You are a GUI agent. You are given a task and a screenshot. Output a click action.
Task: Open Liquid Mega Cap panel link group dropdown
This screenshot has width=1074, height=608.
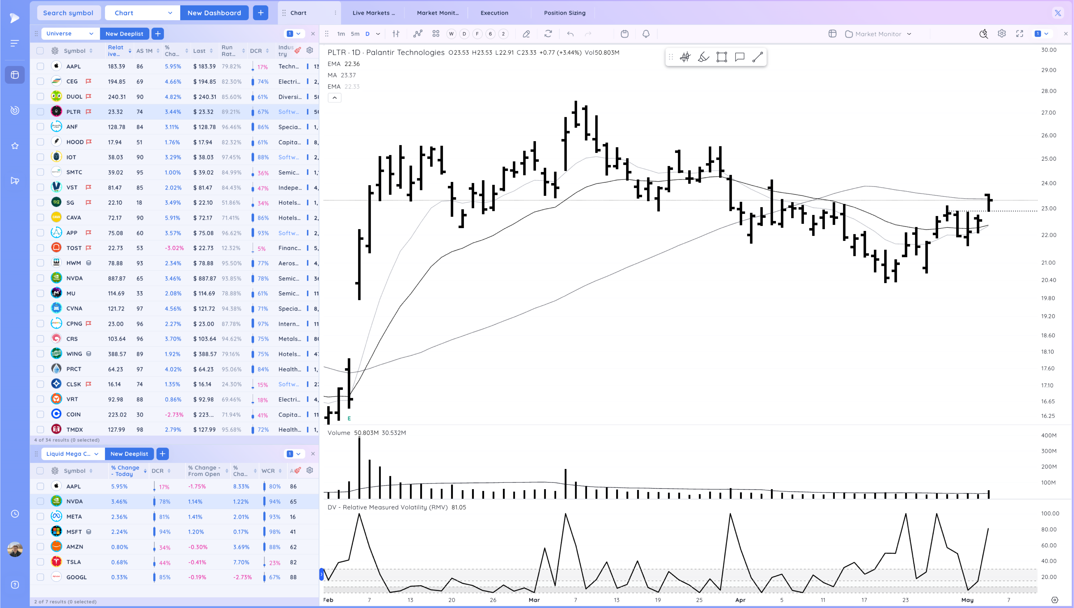pyautogui.click(x=294, y=454)
